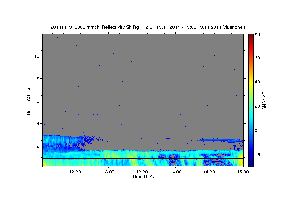Viewport: 301px width, 200px height.
Task: Click the height tick label 4
Action: (38, 123)
